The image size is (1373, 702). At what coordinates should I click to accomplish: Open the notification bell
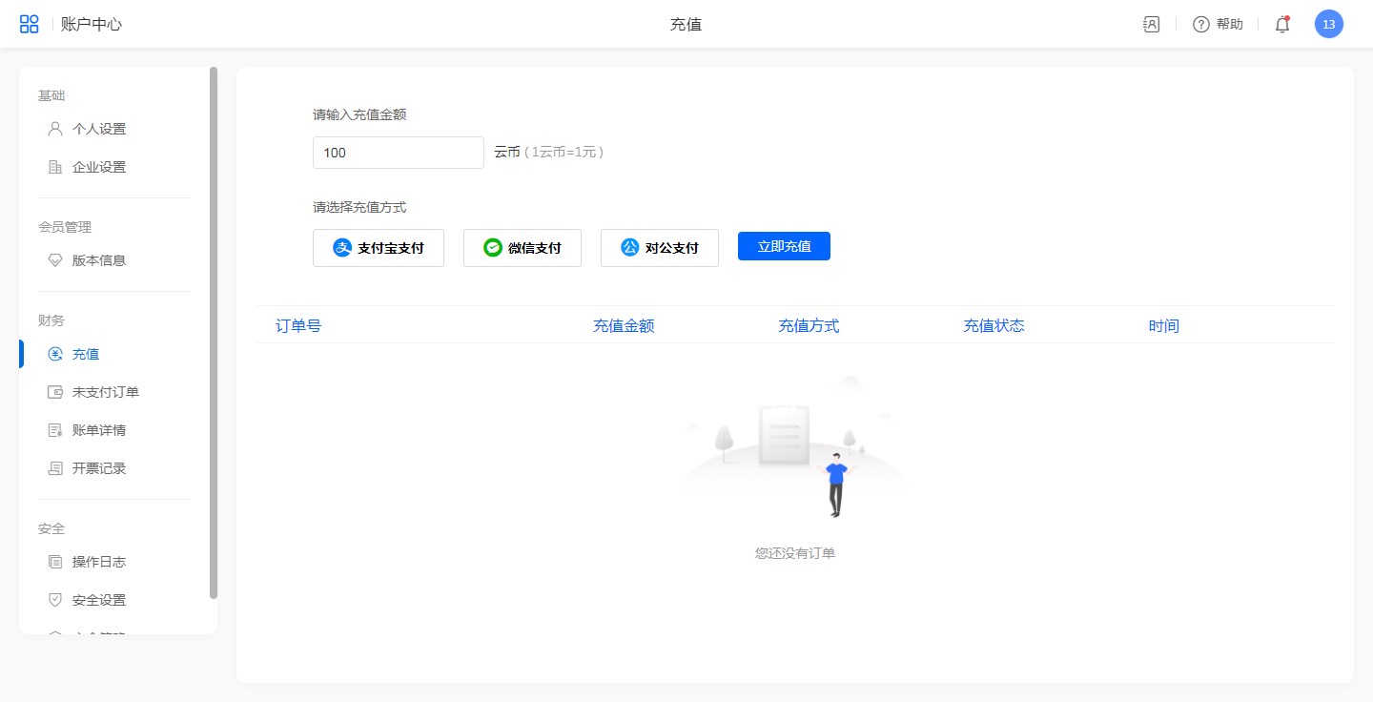click(1282, 25)
